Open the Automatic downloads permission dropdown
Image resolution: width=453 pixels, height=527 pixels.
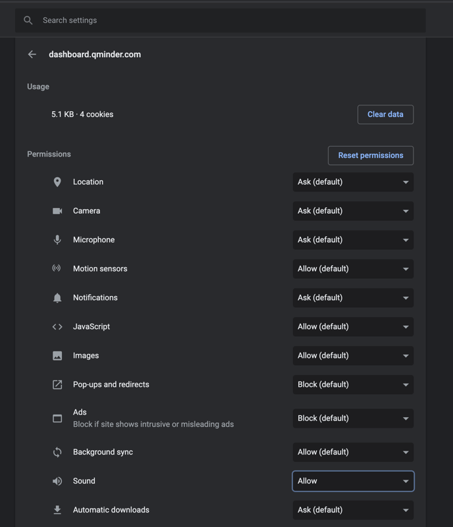pos(353,510)
